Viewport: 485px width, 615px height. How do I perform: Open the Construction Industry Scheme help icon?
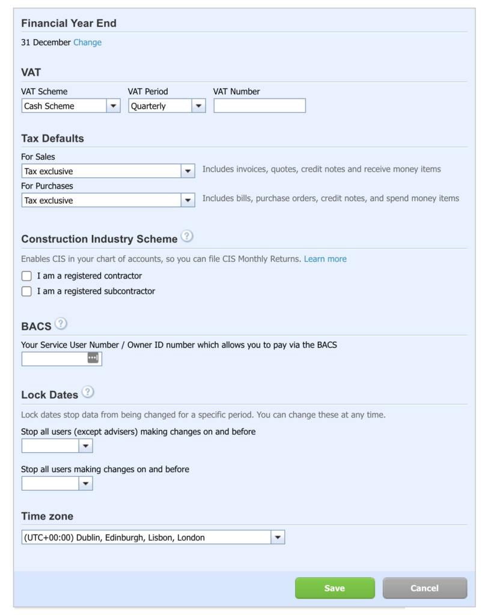[x=187, y=237]
